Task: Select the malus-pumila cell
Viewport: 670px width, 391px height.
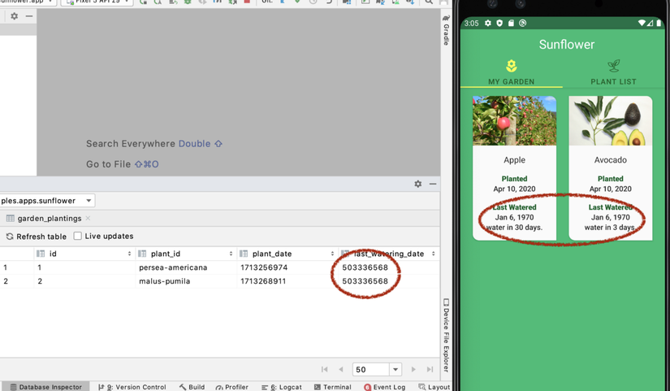Action: pyautogui.click(x=186, y=281)
